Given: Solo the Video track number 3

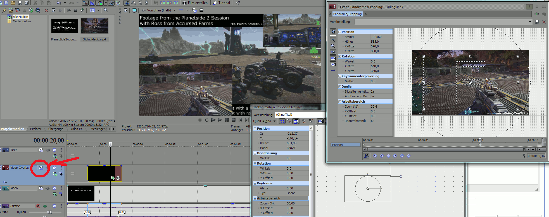Looking at the screenshot, I should [61, 188].
